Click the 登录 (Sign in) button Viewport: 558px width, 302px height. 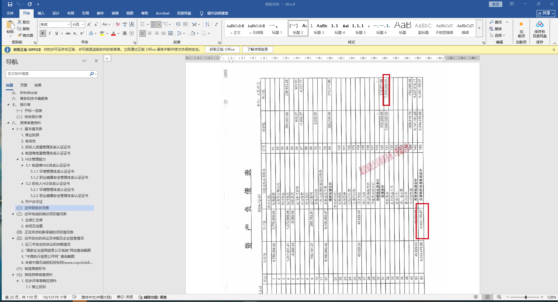coord(496,4)
